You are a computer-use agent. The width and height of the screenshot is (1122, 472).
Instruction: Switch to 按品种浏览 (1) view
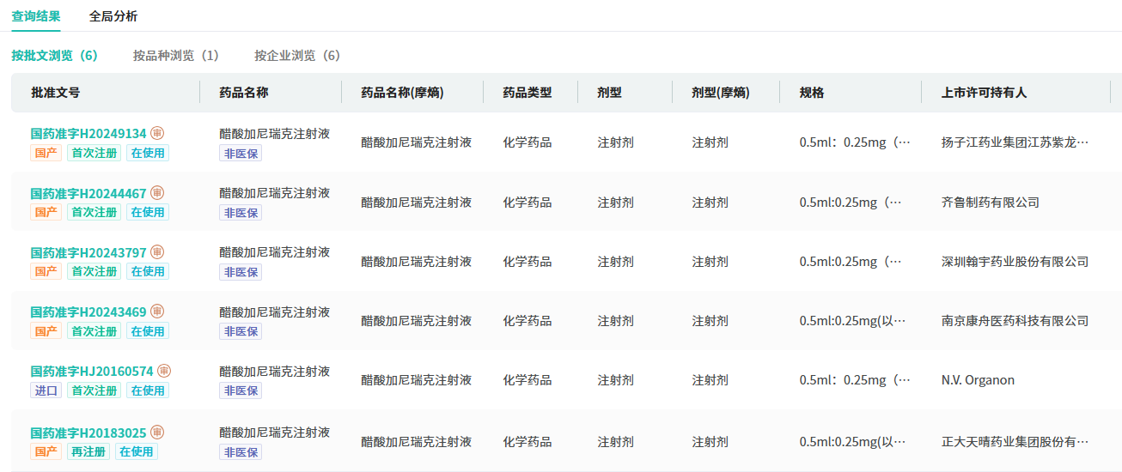(176, 56)
